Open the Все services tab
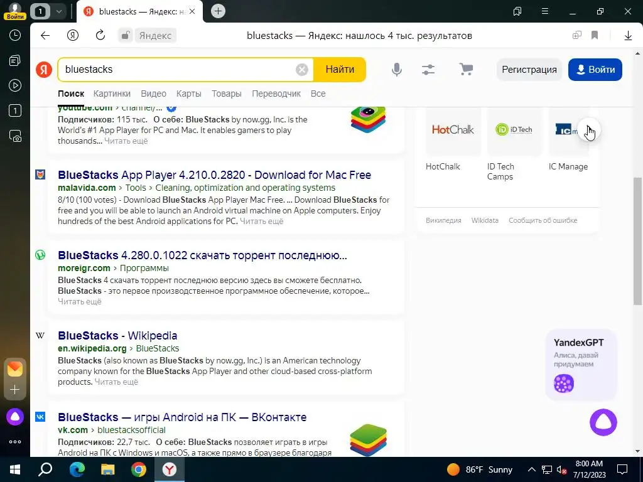 (x=318, y=94)
